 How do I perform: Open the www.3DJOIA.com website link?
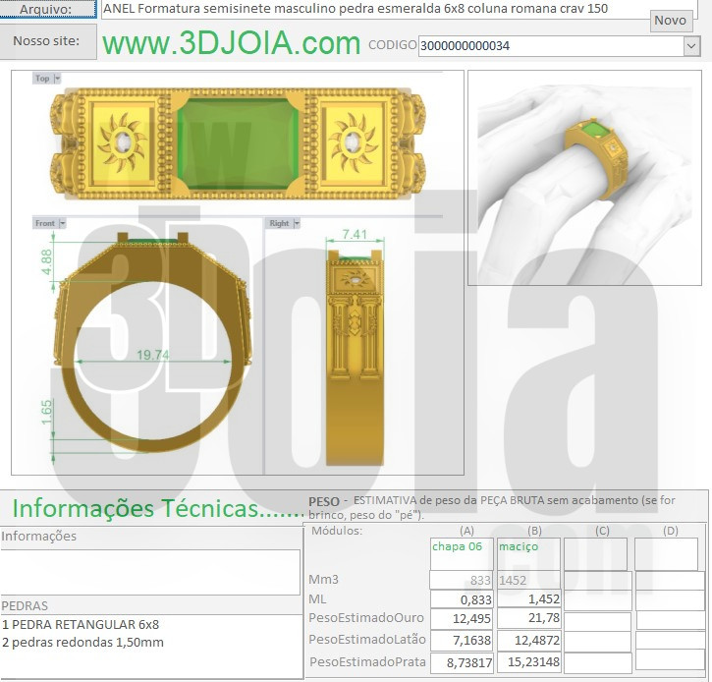[231, 43]
